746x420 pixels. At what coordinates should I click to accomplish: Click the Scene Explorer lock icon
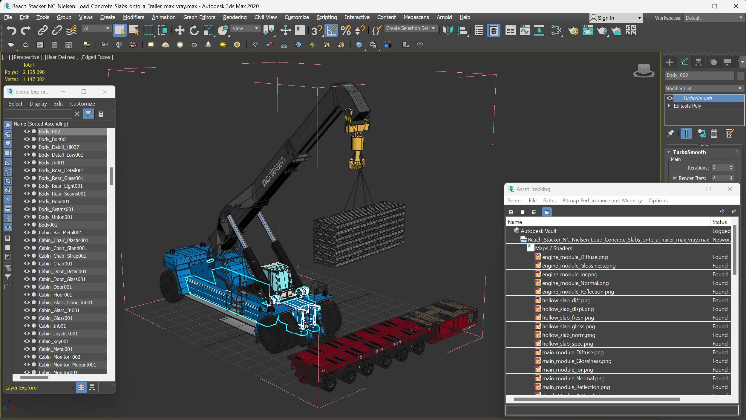[x=101, y=114]
